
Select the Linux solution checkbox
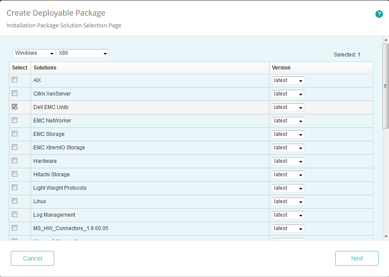[14, 201]
